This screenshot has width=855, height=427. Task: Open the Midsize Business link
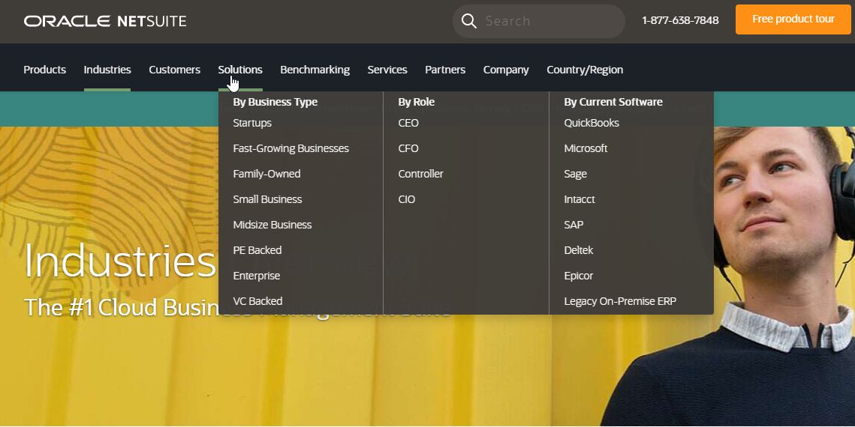coord(272,225)
